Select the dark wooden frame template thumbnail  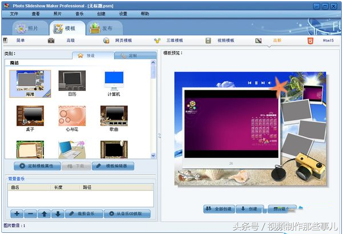click(x=114, y=149)
